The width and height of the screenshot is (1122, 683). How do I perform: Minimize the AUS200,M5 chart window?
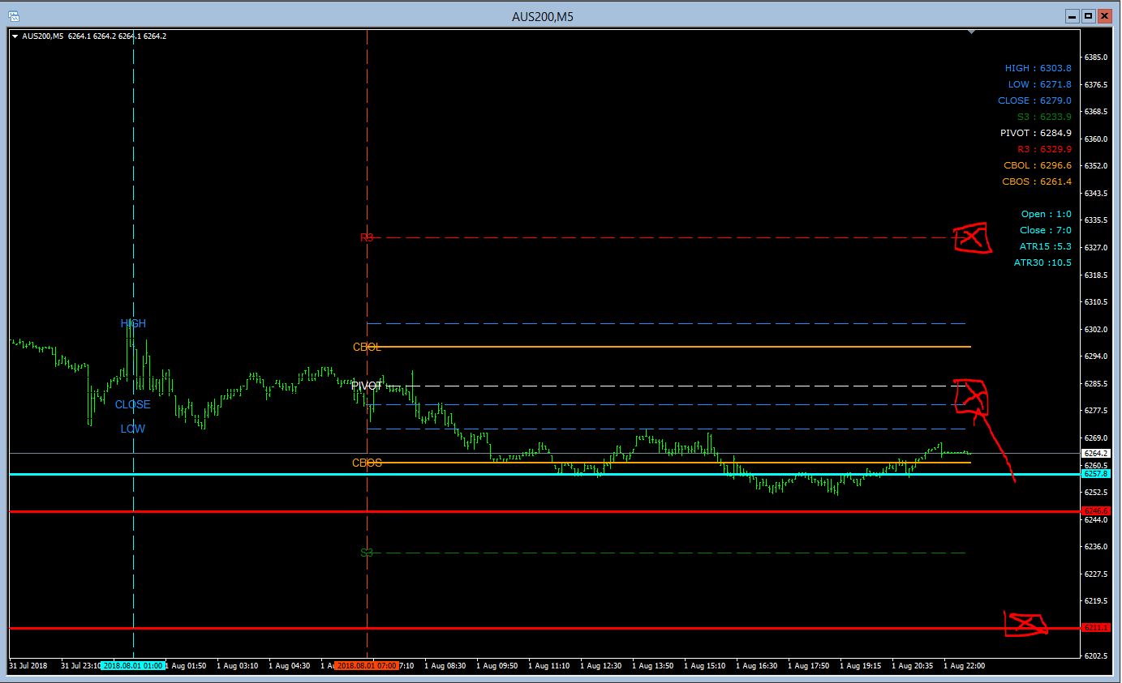pos(1073,15)
